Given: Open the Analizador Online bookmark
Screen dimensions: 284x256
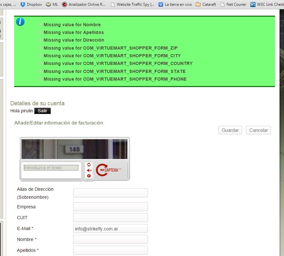Looking at the screenshot, I should 83,4.
